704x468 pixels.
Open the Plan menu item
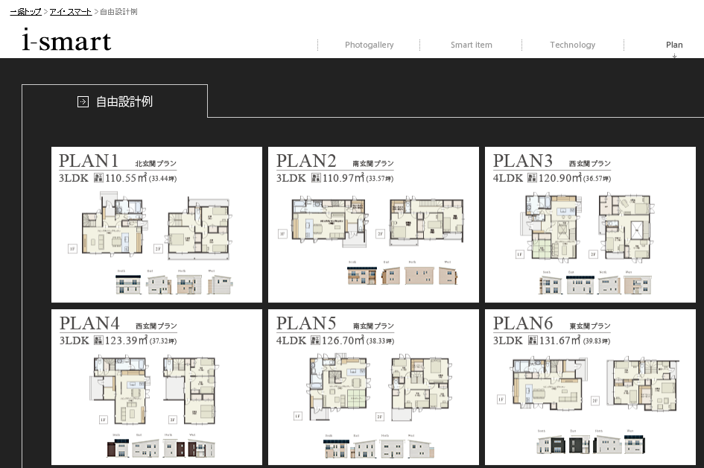pyautogui.click(x=674, y=45)
